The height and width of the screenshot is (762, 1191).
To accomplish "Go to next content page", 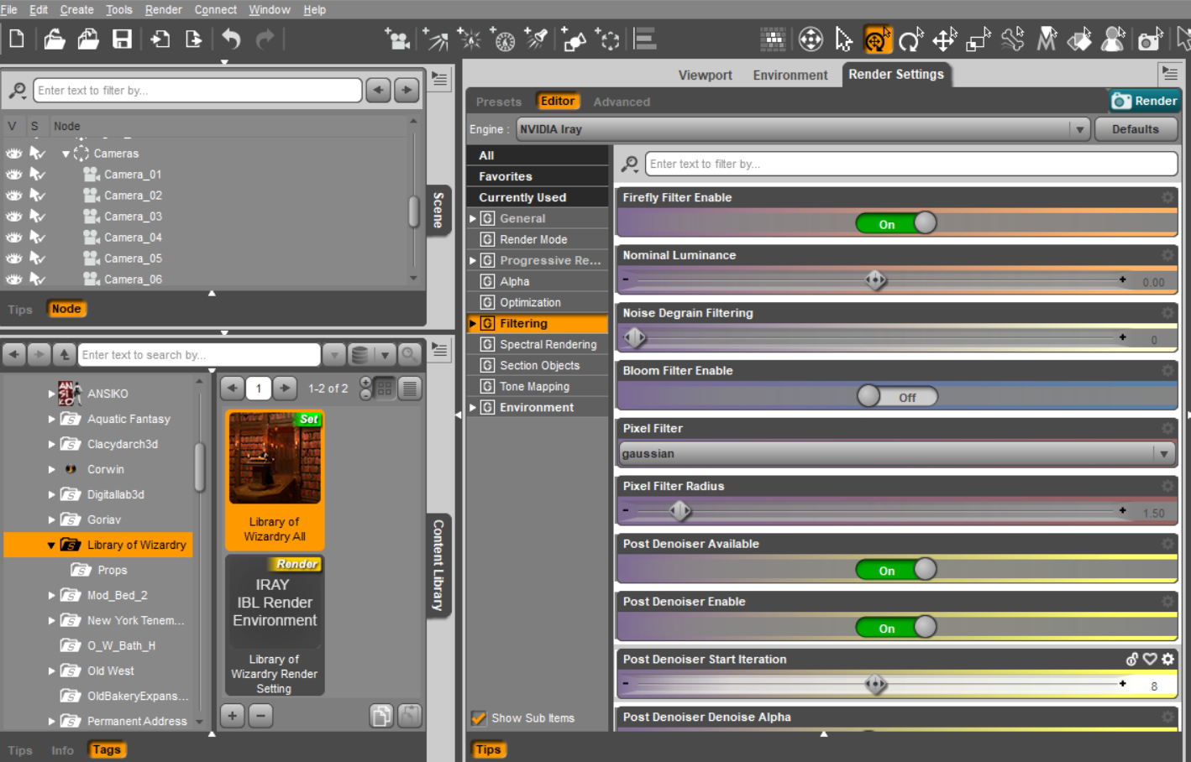I will click(x=286, y=388).
